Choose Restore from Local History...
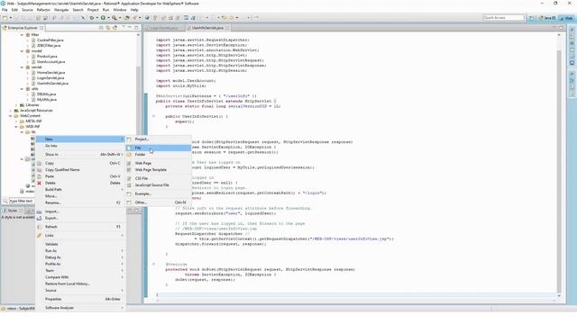Screen dimensions: 577x324 click(80, 284)
